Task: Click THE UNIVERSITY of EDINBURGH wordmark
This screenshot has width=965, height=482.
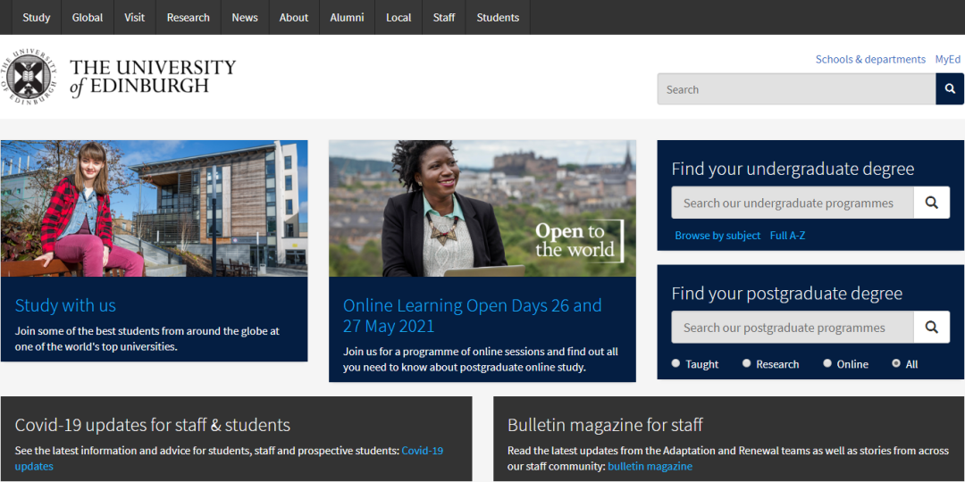Action: [153, 76]
